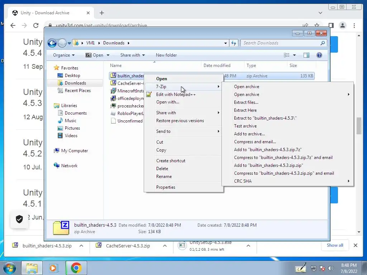Screen dimensions: 367x275
Task: Click the change view icon in toolbar
Action: [x=286, y=55]
